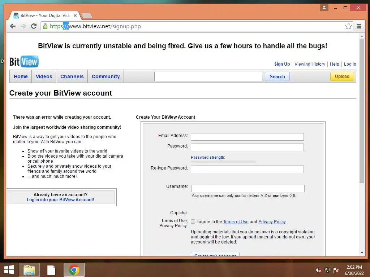This screenshot has width=370, height=277.
Task: Minimize the Chrome window
Action: (x=336, y=8)
